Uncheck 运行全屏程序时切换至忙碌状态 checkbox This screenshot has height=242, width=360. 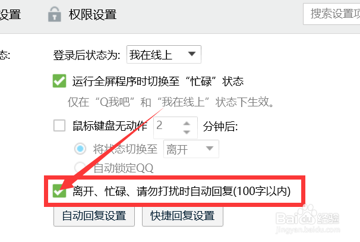click(59, 81)
